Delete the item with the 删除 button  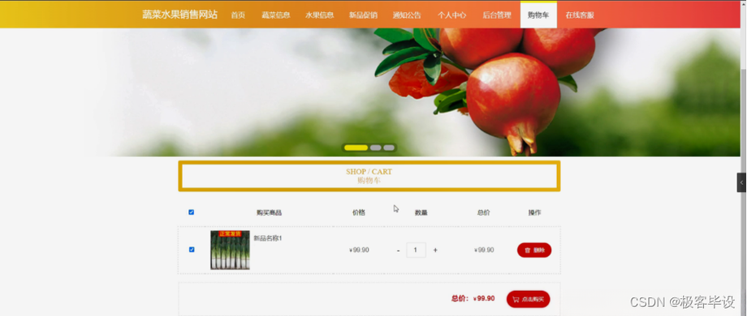[x=534, y=250]
